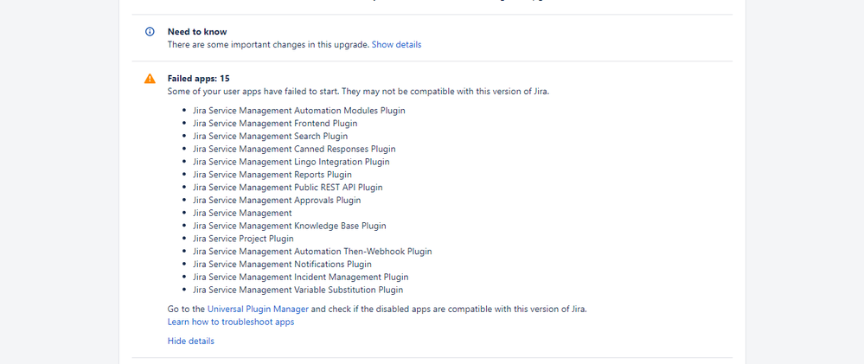Image resolution: width=864 pixels, height=364 pixels.
Task: Select Jira Service Management Notifications Plugin entry
Action: 282,264
